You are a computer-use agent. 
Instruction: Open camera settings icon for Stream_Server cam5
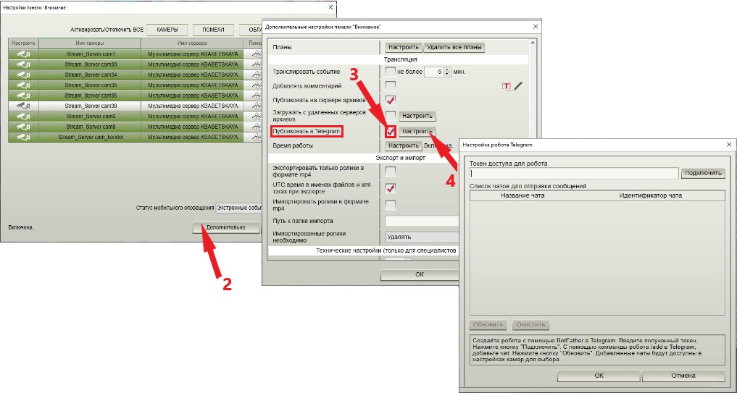23,116
